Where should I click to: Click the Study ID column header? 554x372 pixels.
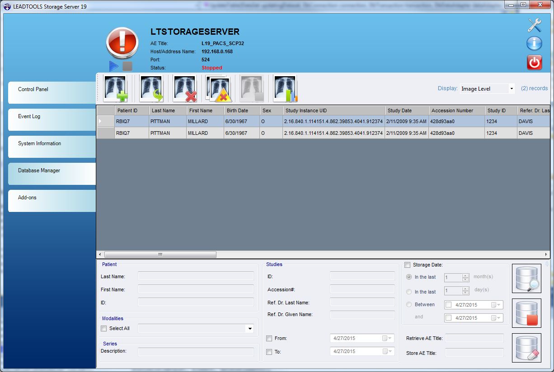tap(501, 110)
